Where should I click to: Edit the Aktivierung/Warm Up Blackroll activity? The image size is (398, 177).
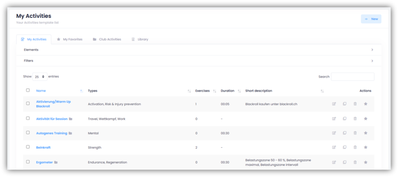tap(334, 104)
